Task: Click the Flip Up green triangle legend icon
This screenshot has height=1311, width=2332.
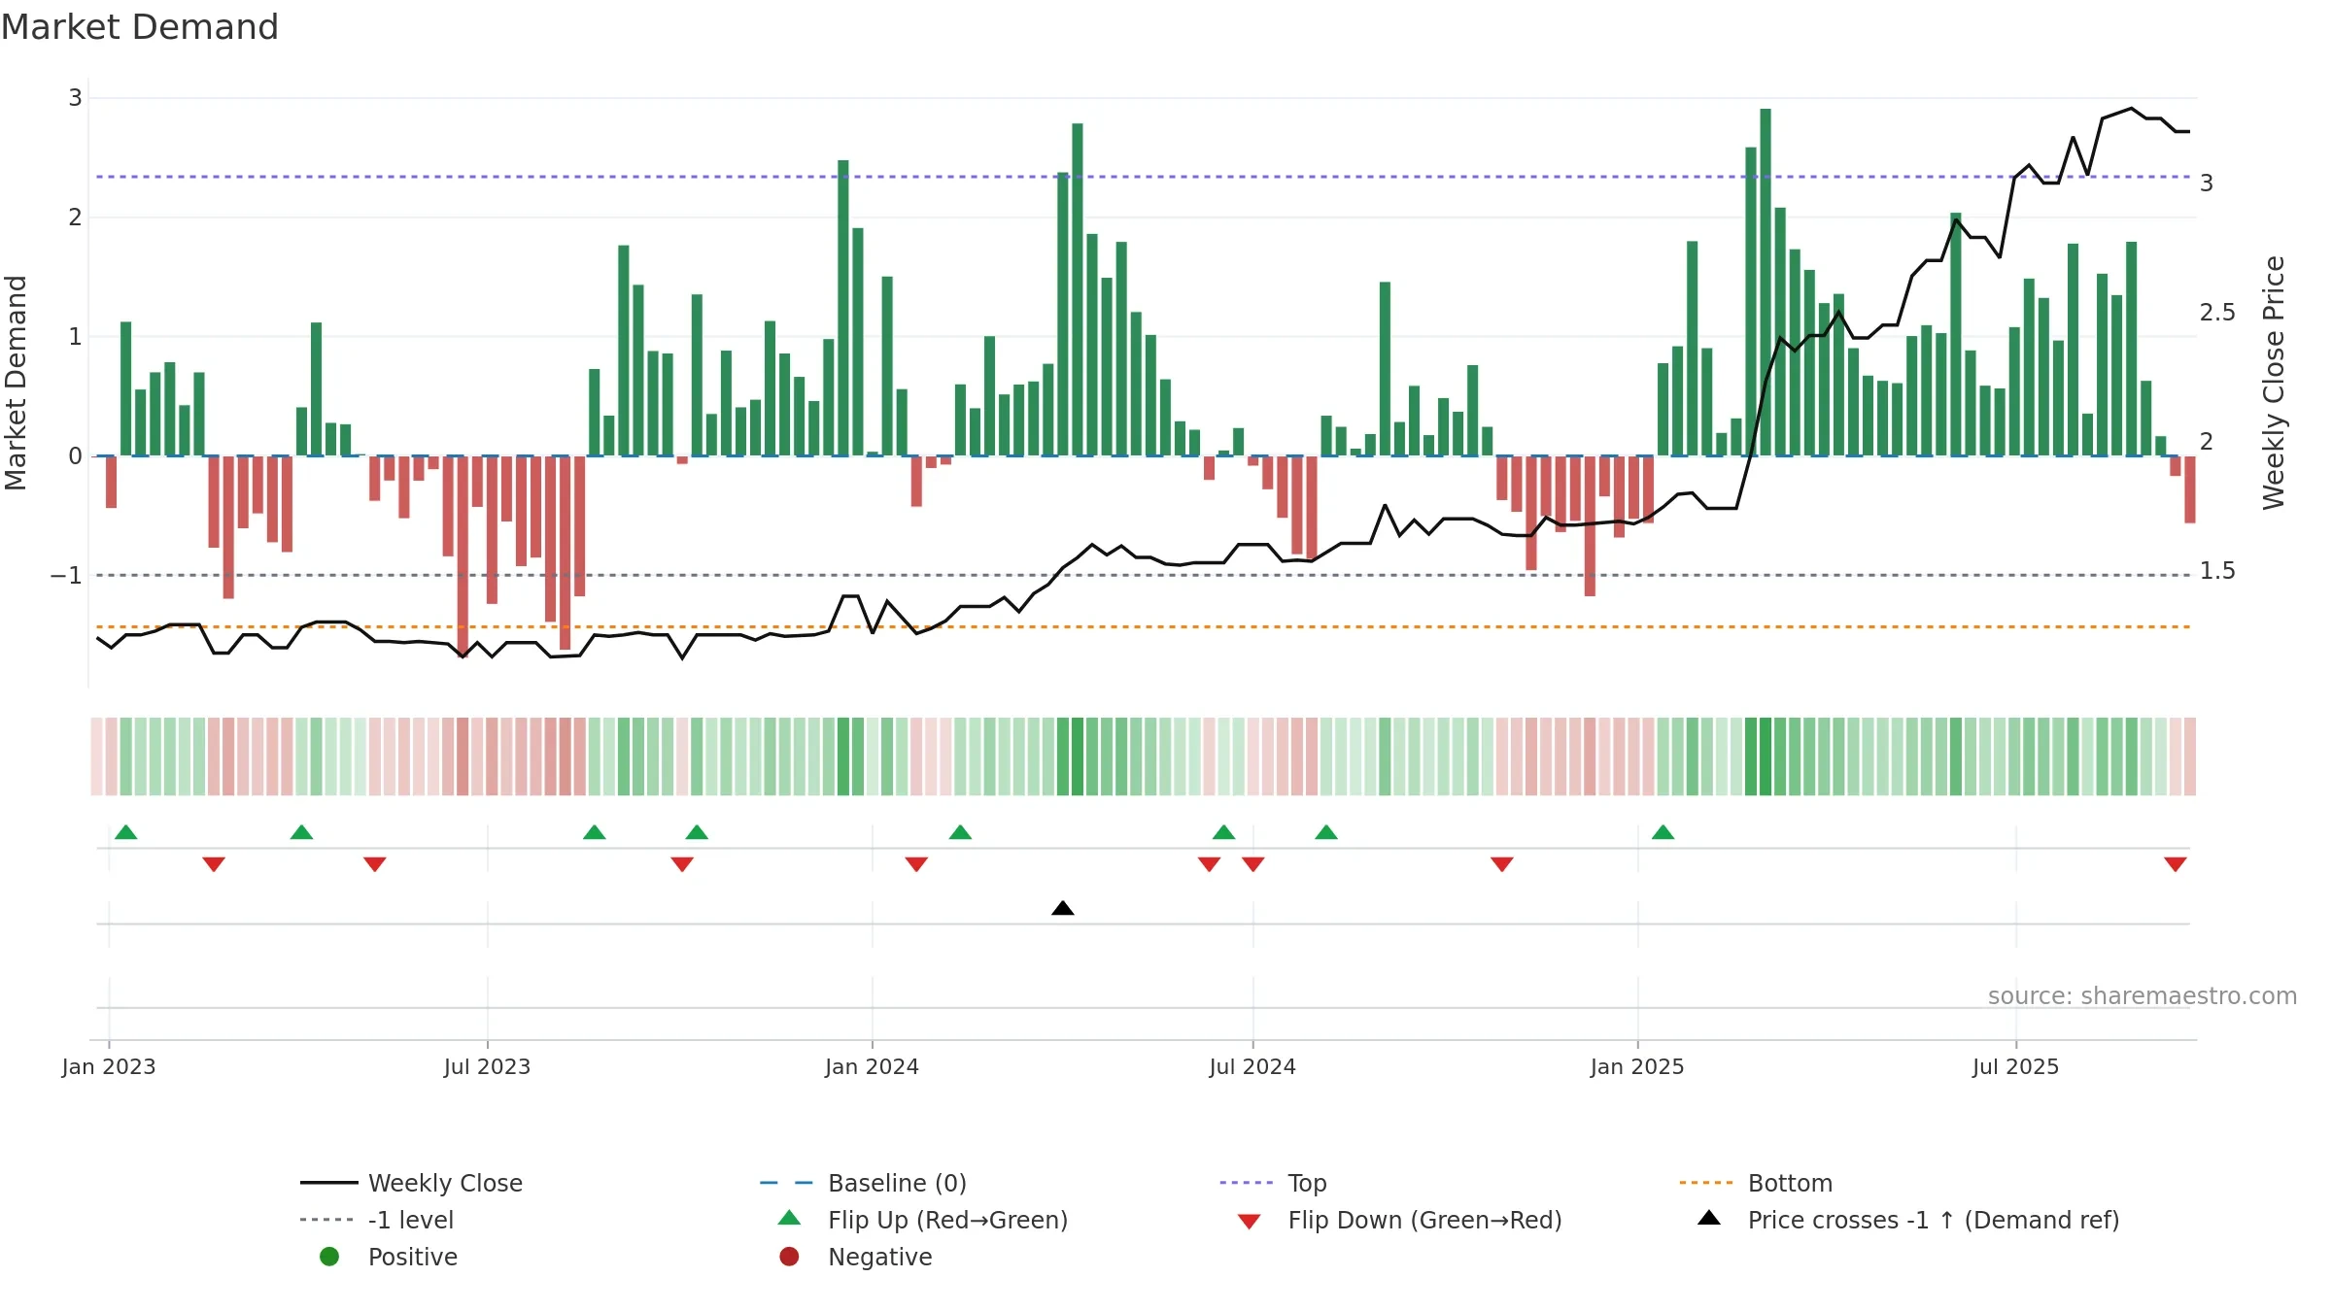Action: point(790,1218)
